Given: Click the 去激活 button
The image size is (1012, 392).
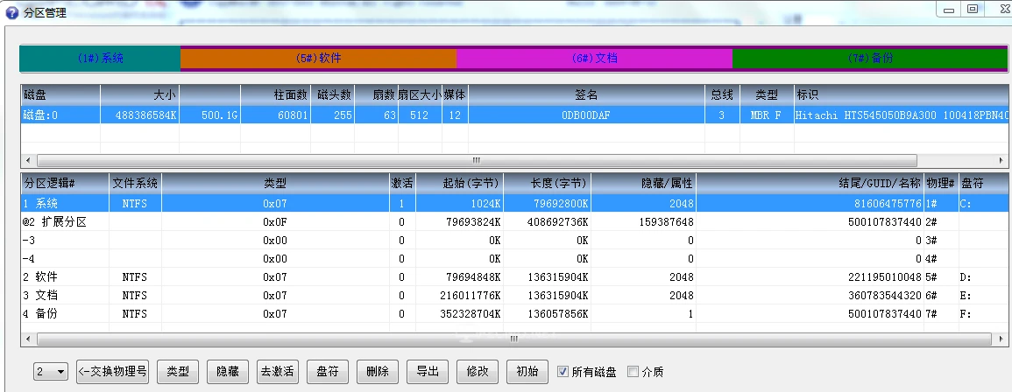Looking at the screenshot, I should point(277,371).
